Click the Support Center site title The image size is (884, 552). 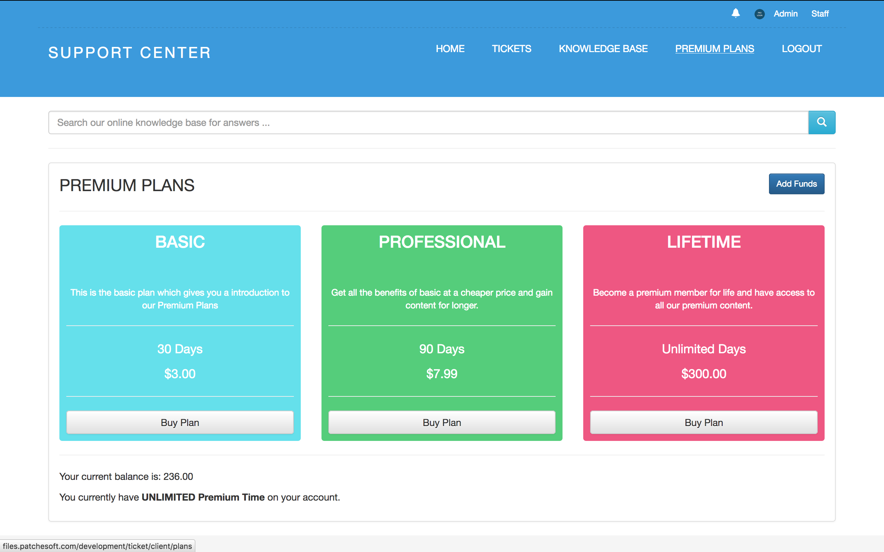130,52
